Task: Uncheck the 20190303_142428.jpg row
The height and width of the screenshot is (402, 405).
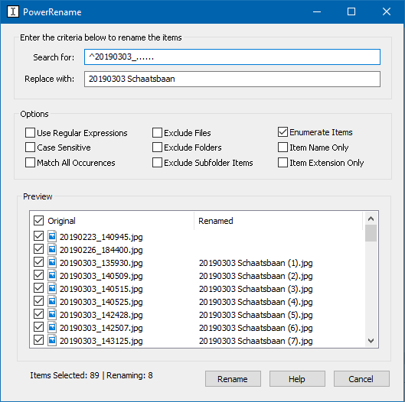Action: [x=38, y=314]
